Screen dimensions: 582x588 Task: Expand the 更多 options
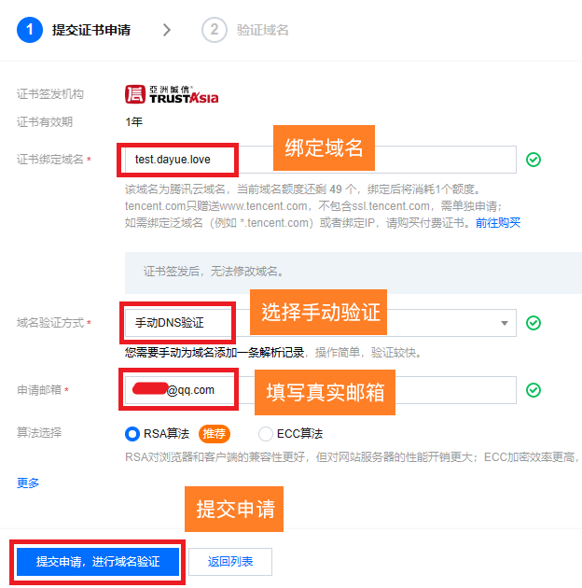pyautogui.click(x=28, y=483)
